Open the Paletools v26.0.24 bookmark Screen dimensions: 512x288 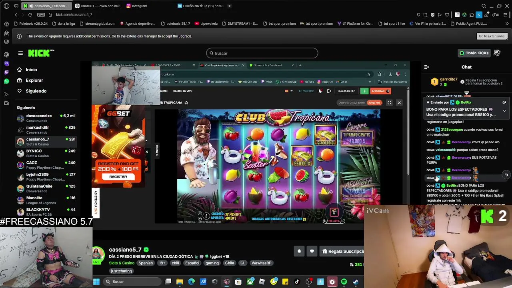pyautogui.click(x=30, y=24)
